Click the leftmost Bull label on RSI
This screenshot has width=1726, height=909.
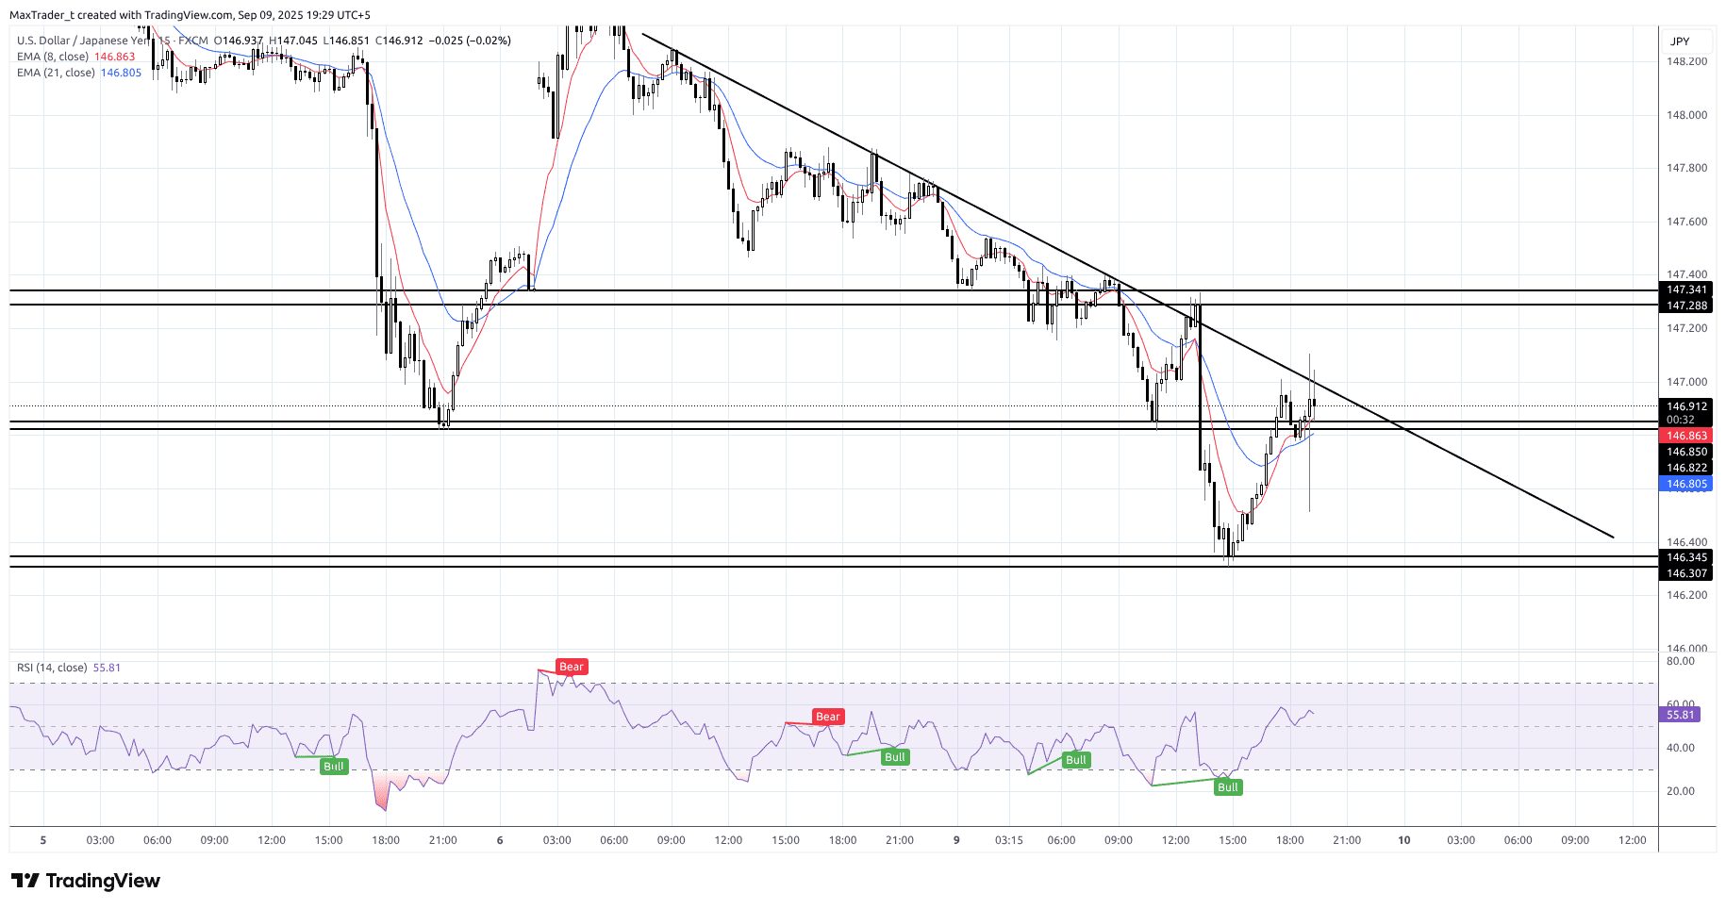pos(334,767)
